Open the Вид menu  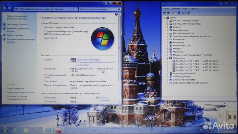pos(185,9)
